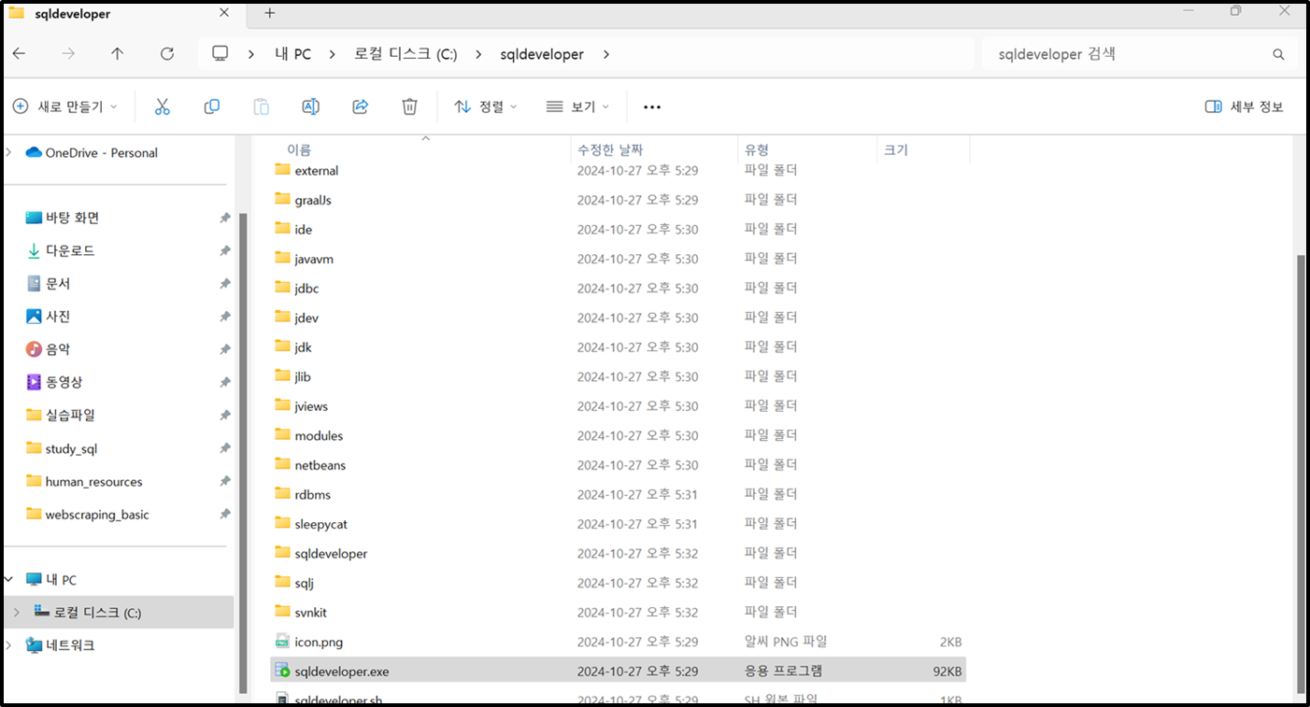Unpin 실습파일 using its pin icon
1310x707 pixels.
click(x=225, y=415)
